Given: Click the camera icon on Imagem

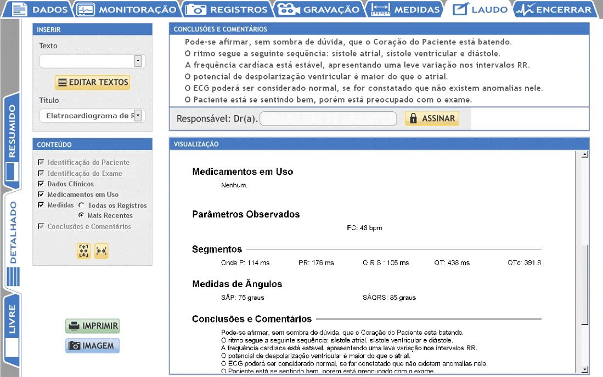Looking at the screenshot, I should pos(74,346).
